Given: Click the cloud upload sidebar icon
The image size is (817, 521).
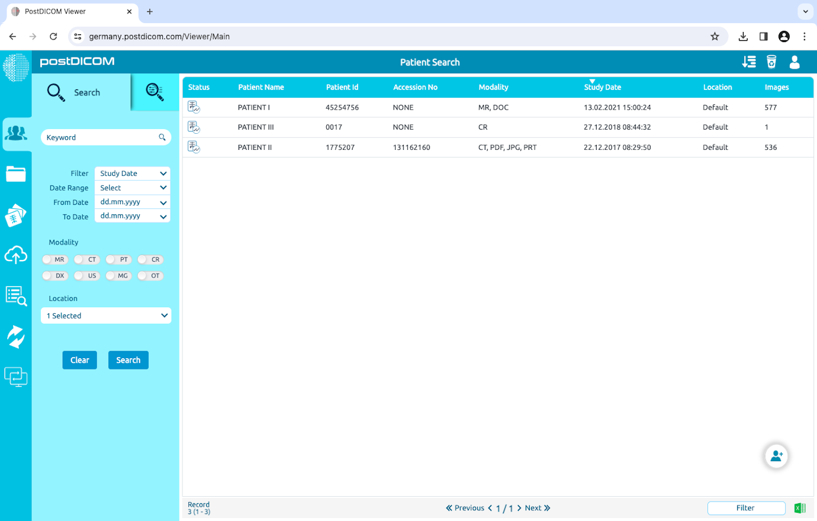Looking at the screenshot, I should coord(16,255).
